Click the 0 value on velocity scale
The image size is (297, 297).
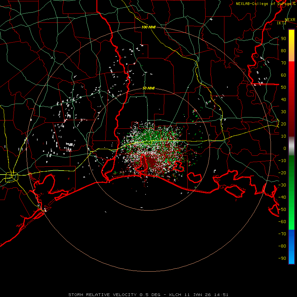285,148
